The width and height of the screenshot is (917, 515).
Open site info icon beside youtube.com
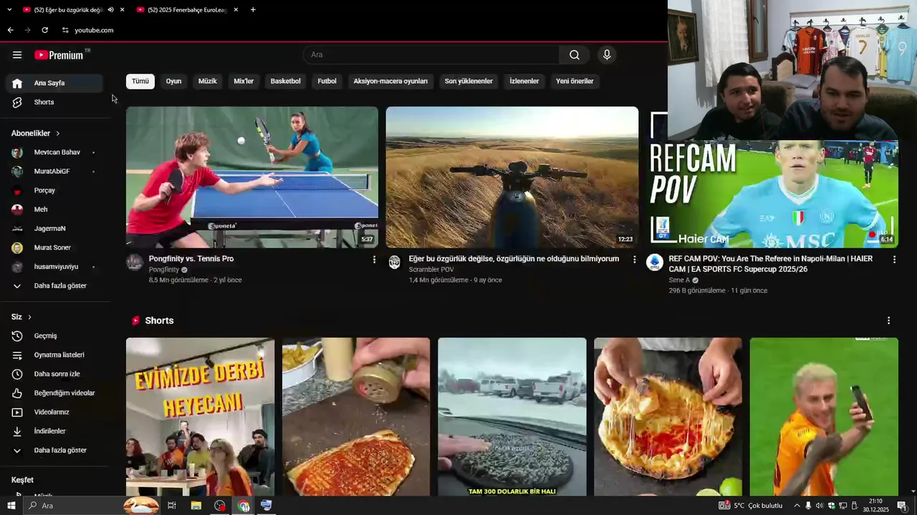coord(65,30)
